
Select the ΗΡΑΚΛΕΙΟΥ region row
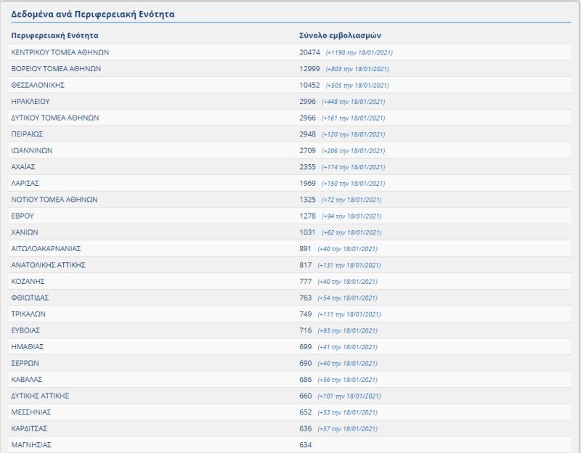tap(31, 101)
